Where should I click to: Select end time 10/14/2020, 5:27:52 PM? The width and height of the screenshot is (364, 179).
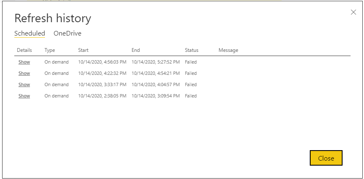point(156,62)
